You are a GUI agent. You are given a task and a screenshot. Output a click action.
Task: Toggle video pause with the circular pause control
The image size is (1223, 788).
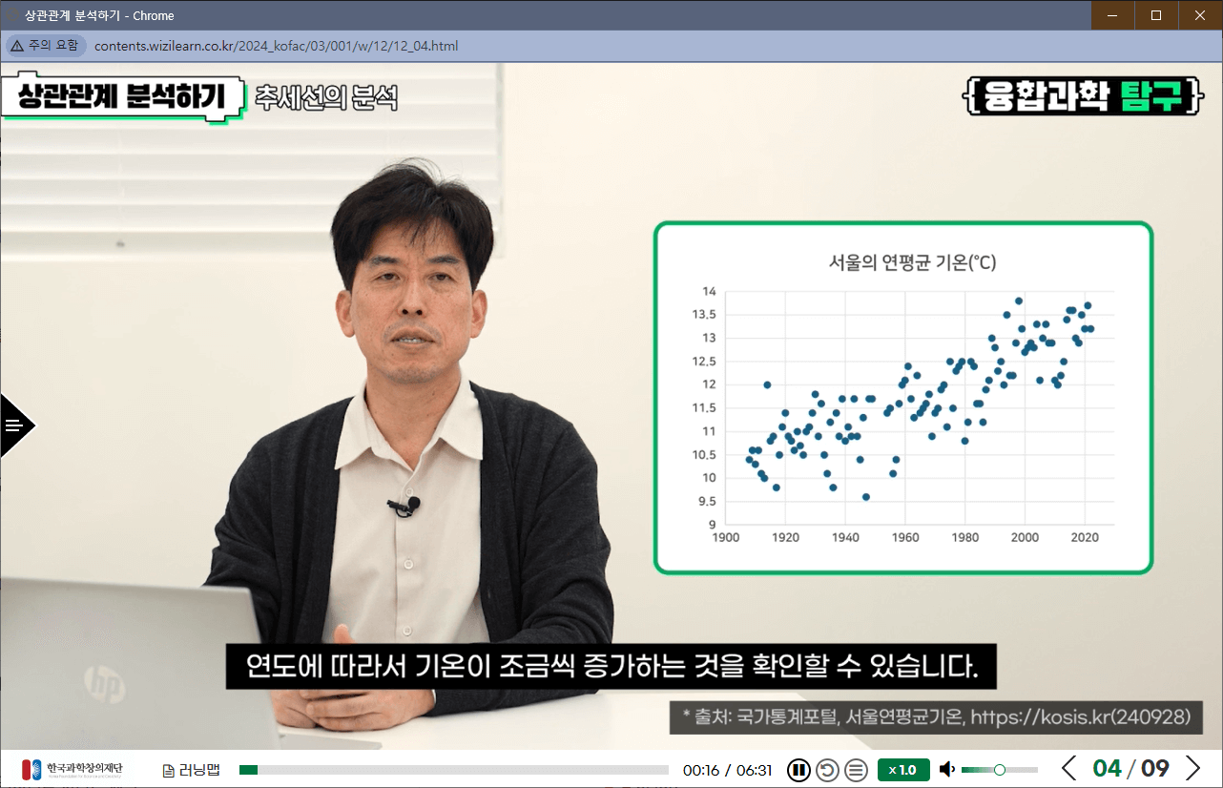(x=798, y=769)
